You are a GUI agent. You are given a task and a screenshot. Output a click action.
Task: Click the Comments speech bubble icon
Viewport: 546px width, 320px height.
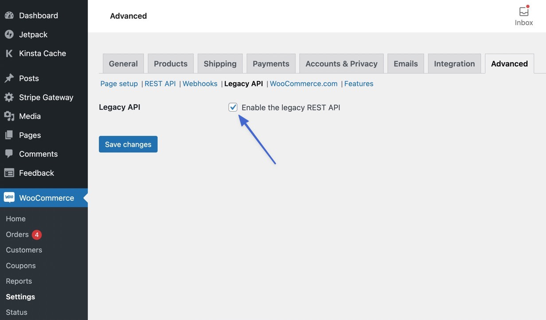point(9,154)
